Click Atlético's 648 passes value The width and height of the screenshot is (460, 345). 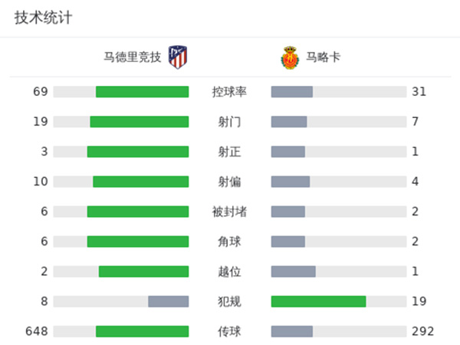[37, 331]
